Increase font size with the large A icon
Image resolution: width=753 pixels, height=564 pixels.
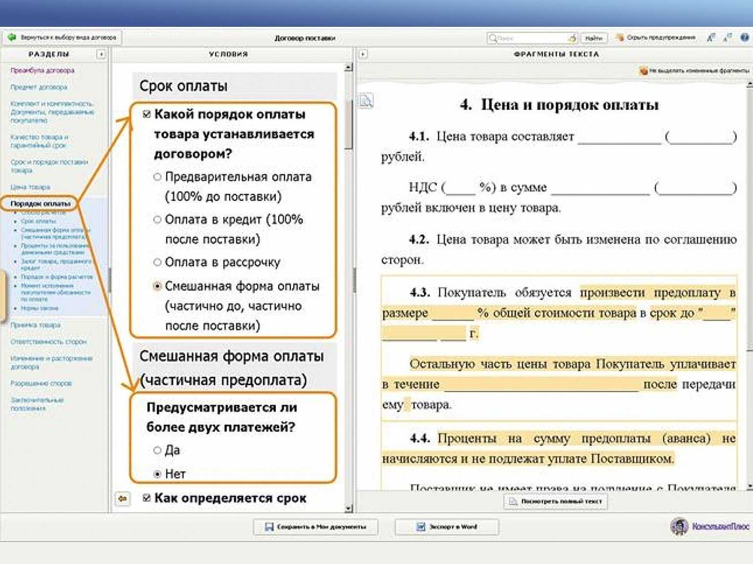click(711, 38)
